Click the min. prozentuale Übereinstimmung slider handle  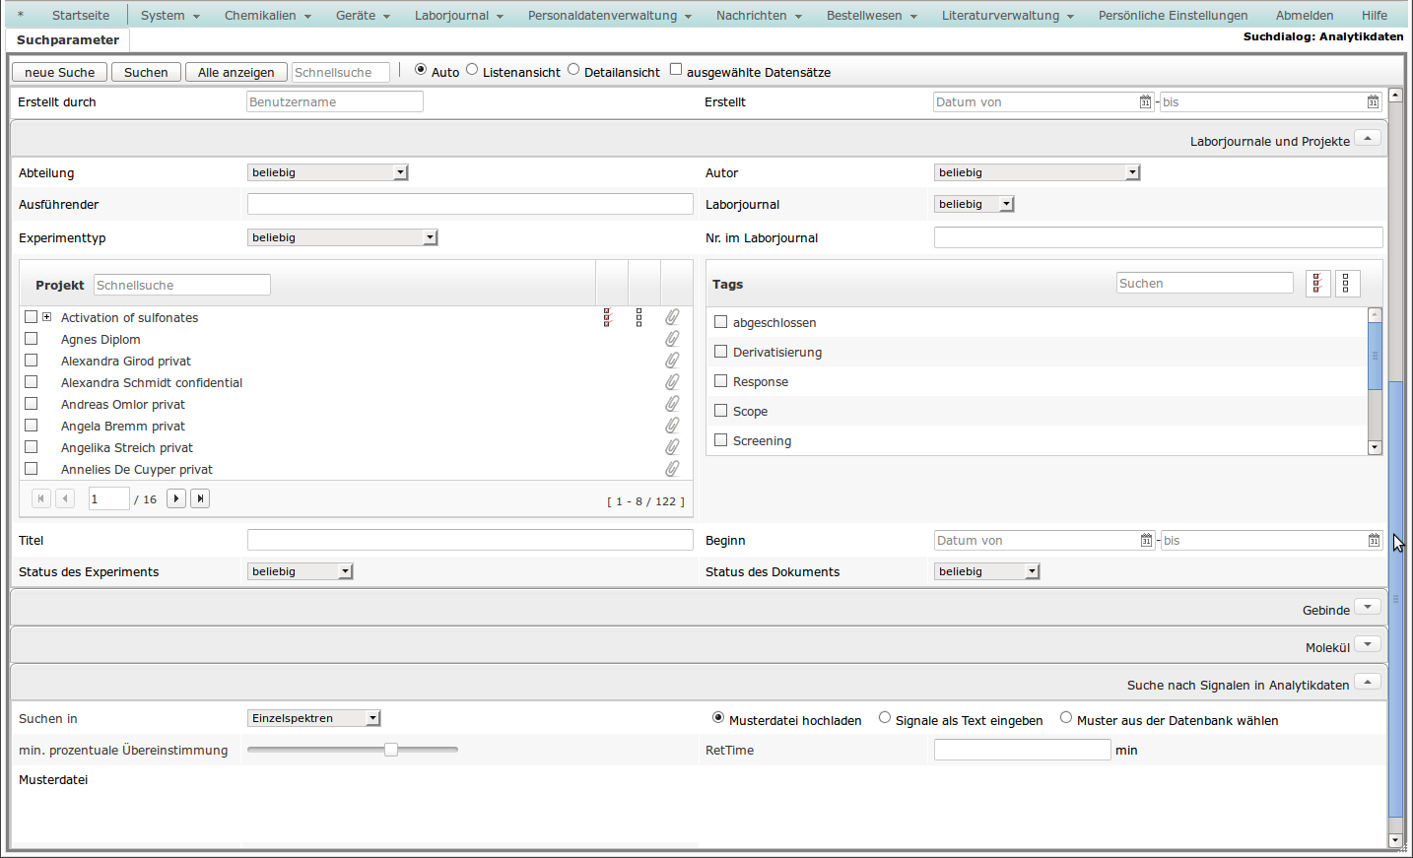pyautogui.click(x=391, y=750)
